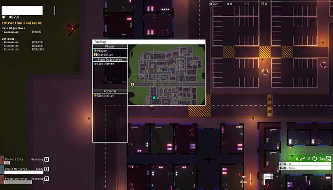
Task: Activate Static MG Turret ability key 2
Action: coord(47,169)
